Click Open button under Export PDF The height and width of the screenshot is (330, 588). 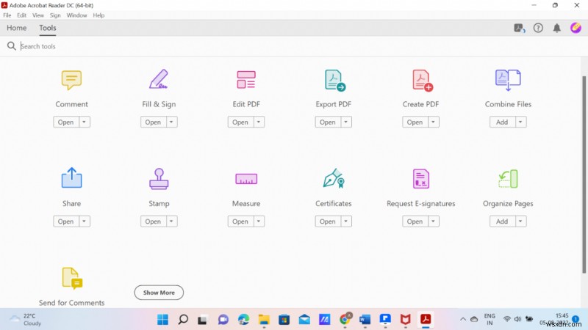point(328,122)
